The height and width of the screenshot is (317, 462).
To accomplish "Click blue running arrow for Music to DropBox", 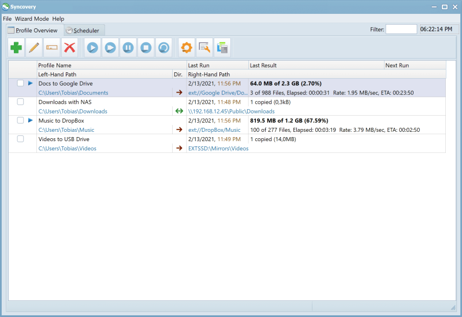I will (31, 120).
